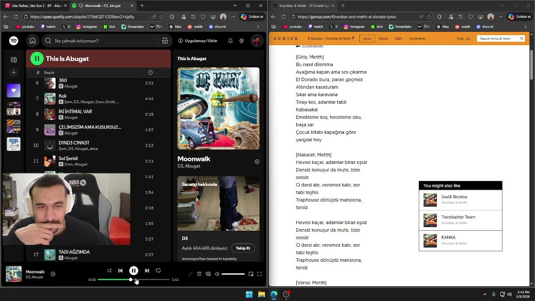Select track Koli in the playlist
Screen dimensions: 535x301
[99, 99]
